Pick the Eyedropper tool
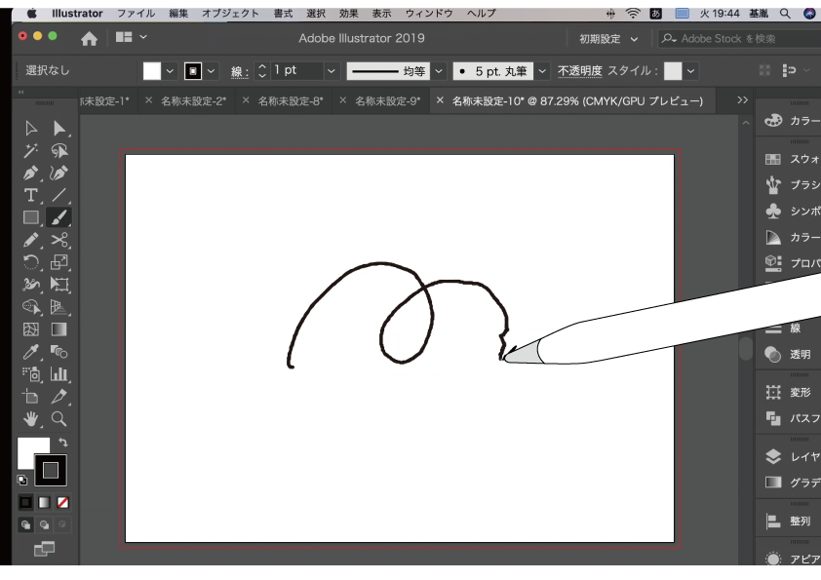This screenshot has height=580, width=821. tap(31, 352)
